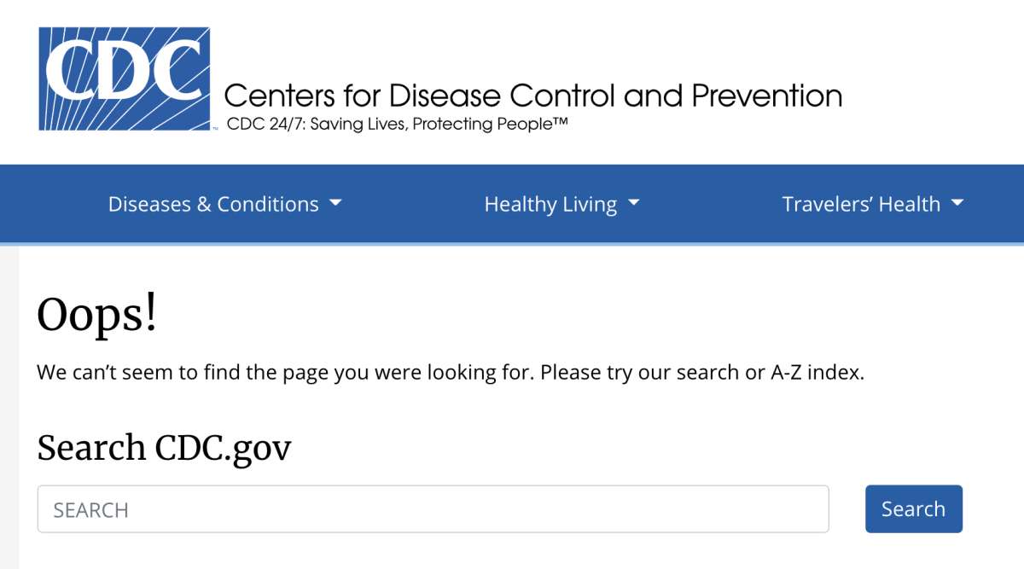This screenshot has height=569, width=1024.
Task: Click the trademark symbol after Protecting People
Action: coord(560,122)
